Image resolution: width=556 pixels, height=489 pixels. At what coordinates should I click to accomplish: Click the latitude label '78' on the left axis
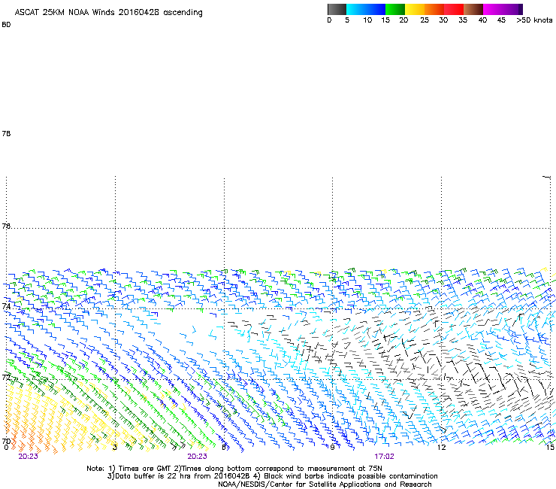(x=6, y=133)
